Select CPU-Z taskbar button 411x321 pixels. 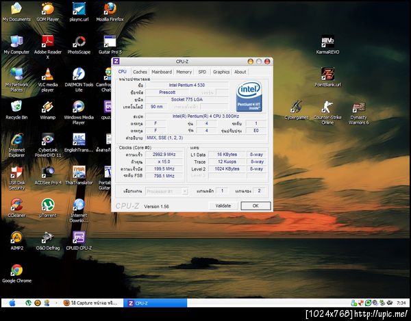pyautogui.click(x=155, y=303)
